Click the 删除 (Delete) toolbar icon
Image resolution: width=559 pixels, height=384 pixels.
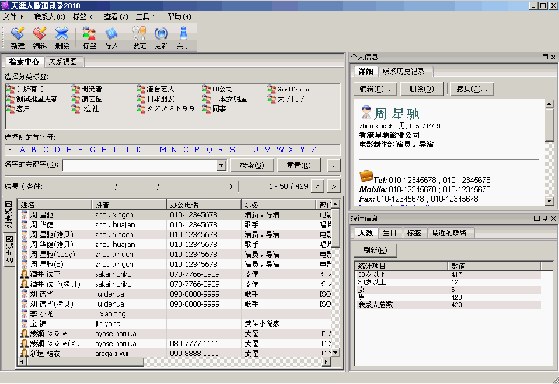(x=62, y=37)
